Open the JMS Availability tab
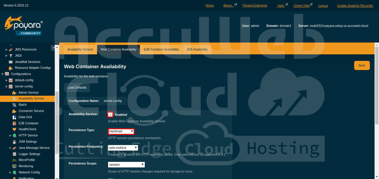The height and width of the screenshot is (179, 379). coord(197,49)
